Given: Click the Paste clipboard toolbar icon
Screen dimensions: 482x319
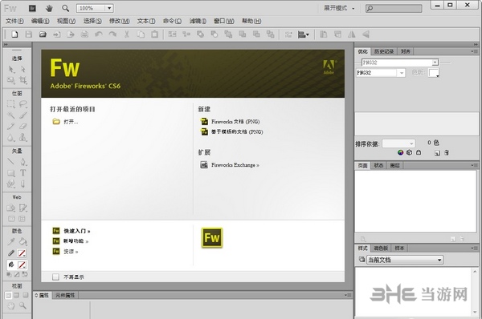Looking at the screenshot, I should coord(154,34).
